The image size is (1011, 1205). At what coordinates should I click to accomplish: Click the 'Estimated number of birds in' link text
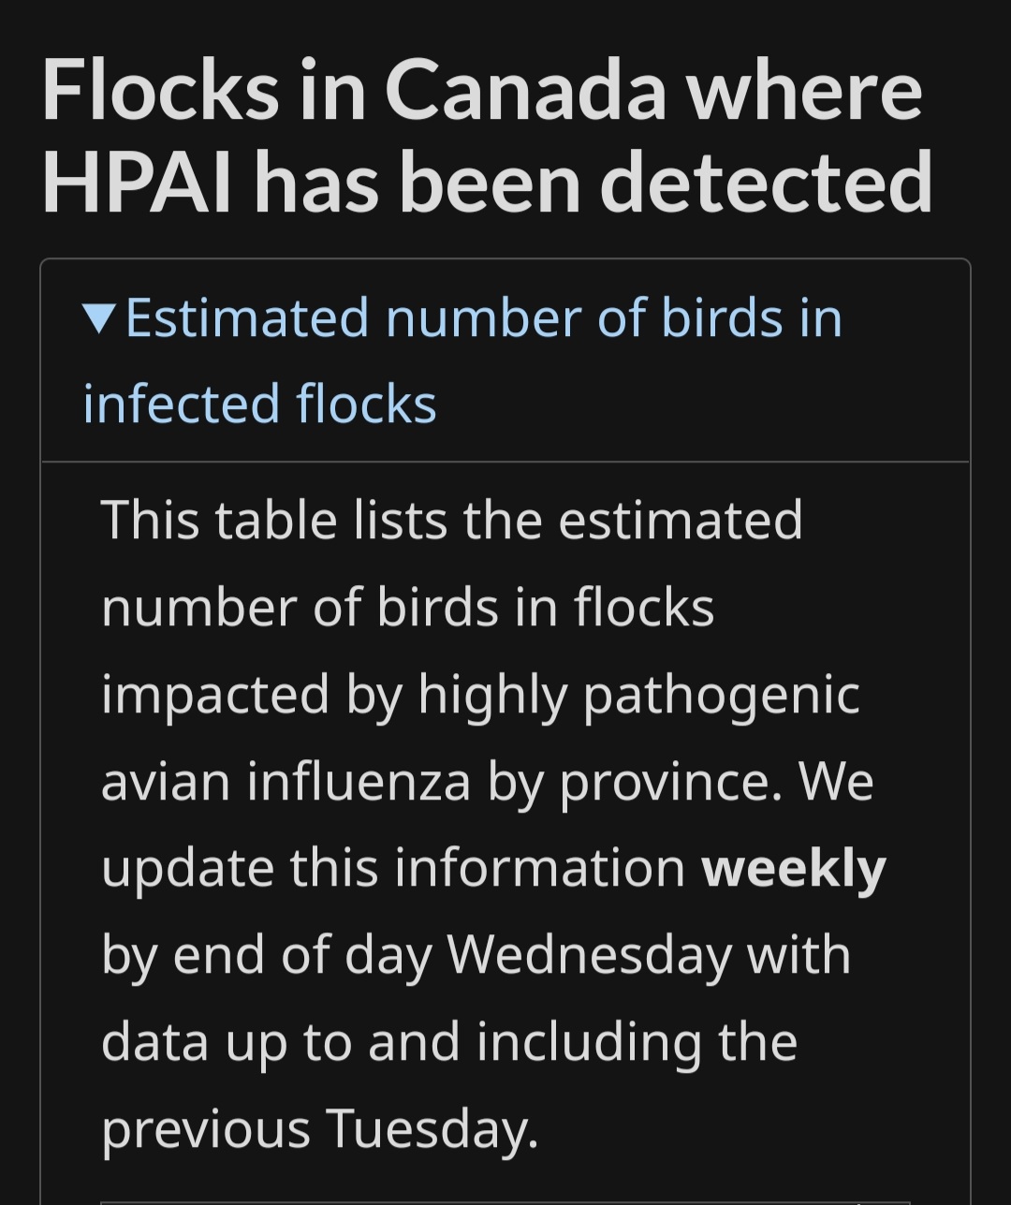(483, 318)
